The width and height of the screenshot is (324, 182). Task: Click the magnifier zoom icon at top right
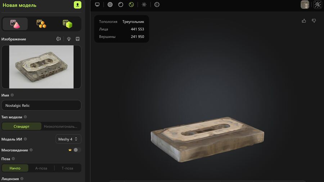click(318, 5)
